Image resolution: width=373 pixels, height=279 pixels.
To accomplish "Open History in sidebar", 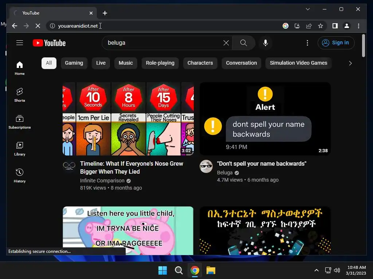I will tap(20, 175).
